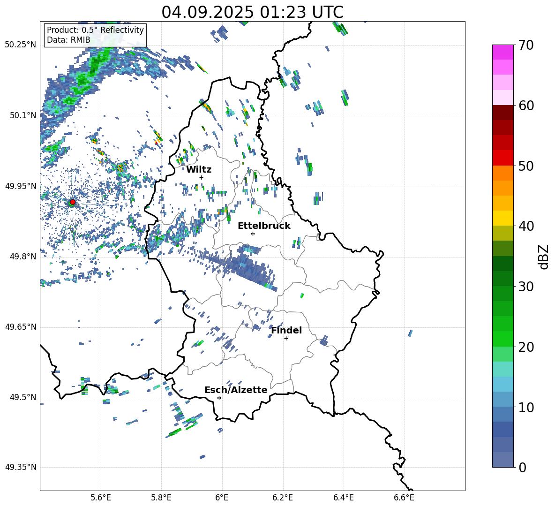This screenshot has width=555, height=507.
Task: Click the title 04.09.2025 01:23 UTC
Action: (x=252, y=12)
